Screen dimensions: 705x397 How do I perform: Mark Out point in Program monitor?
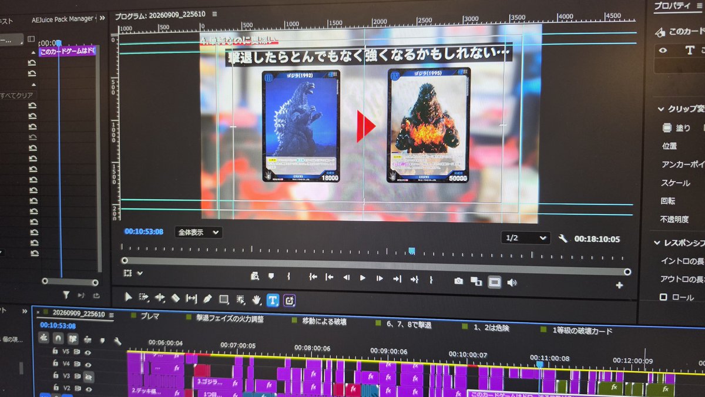(431, 280)
